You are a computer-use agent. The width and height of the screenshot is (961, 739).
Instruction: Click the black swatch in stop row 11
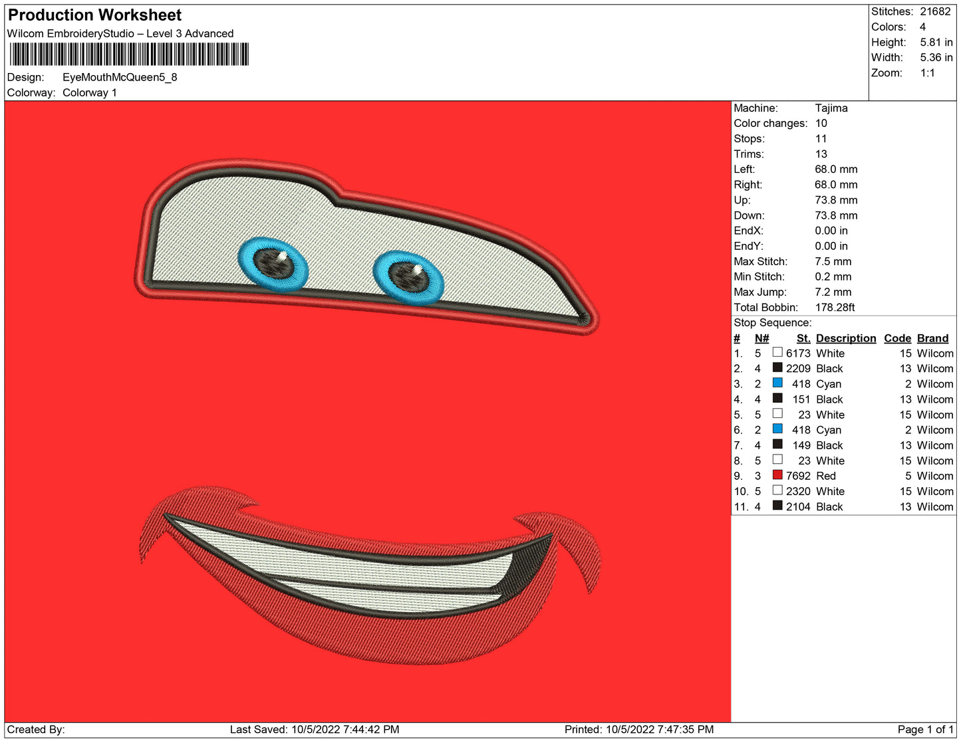(777, 506)
